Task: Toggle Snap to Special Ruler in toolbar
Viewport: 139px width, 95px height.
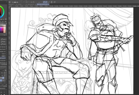Action: click(46, 2)
